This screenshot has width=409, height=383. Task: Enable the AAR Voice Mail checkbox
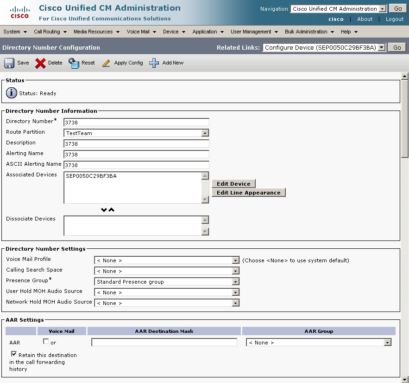pos(46,342)
